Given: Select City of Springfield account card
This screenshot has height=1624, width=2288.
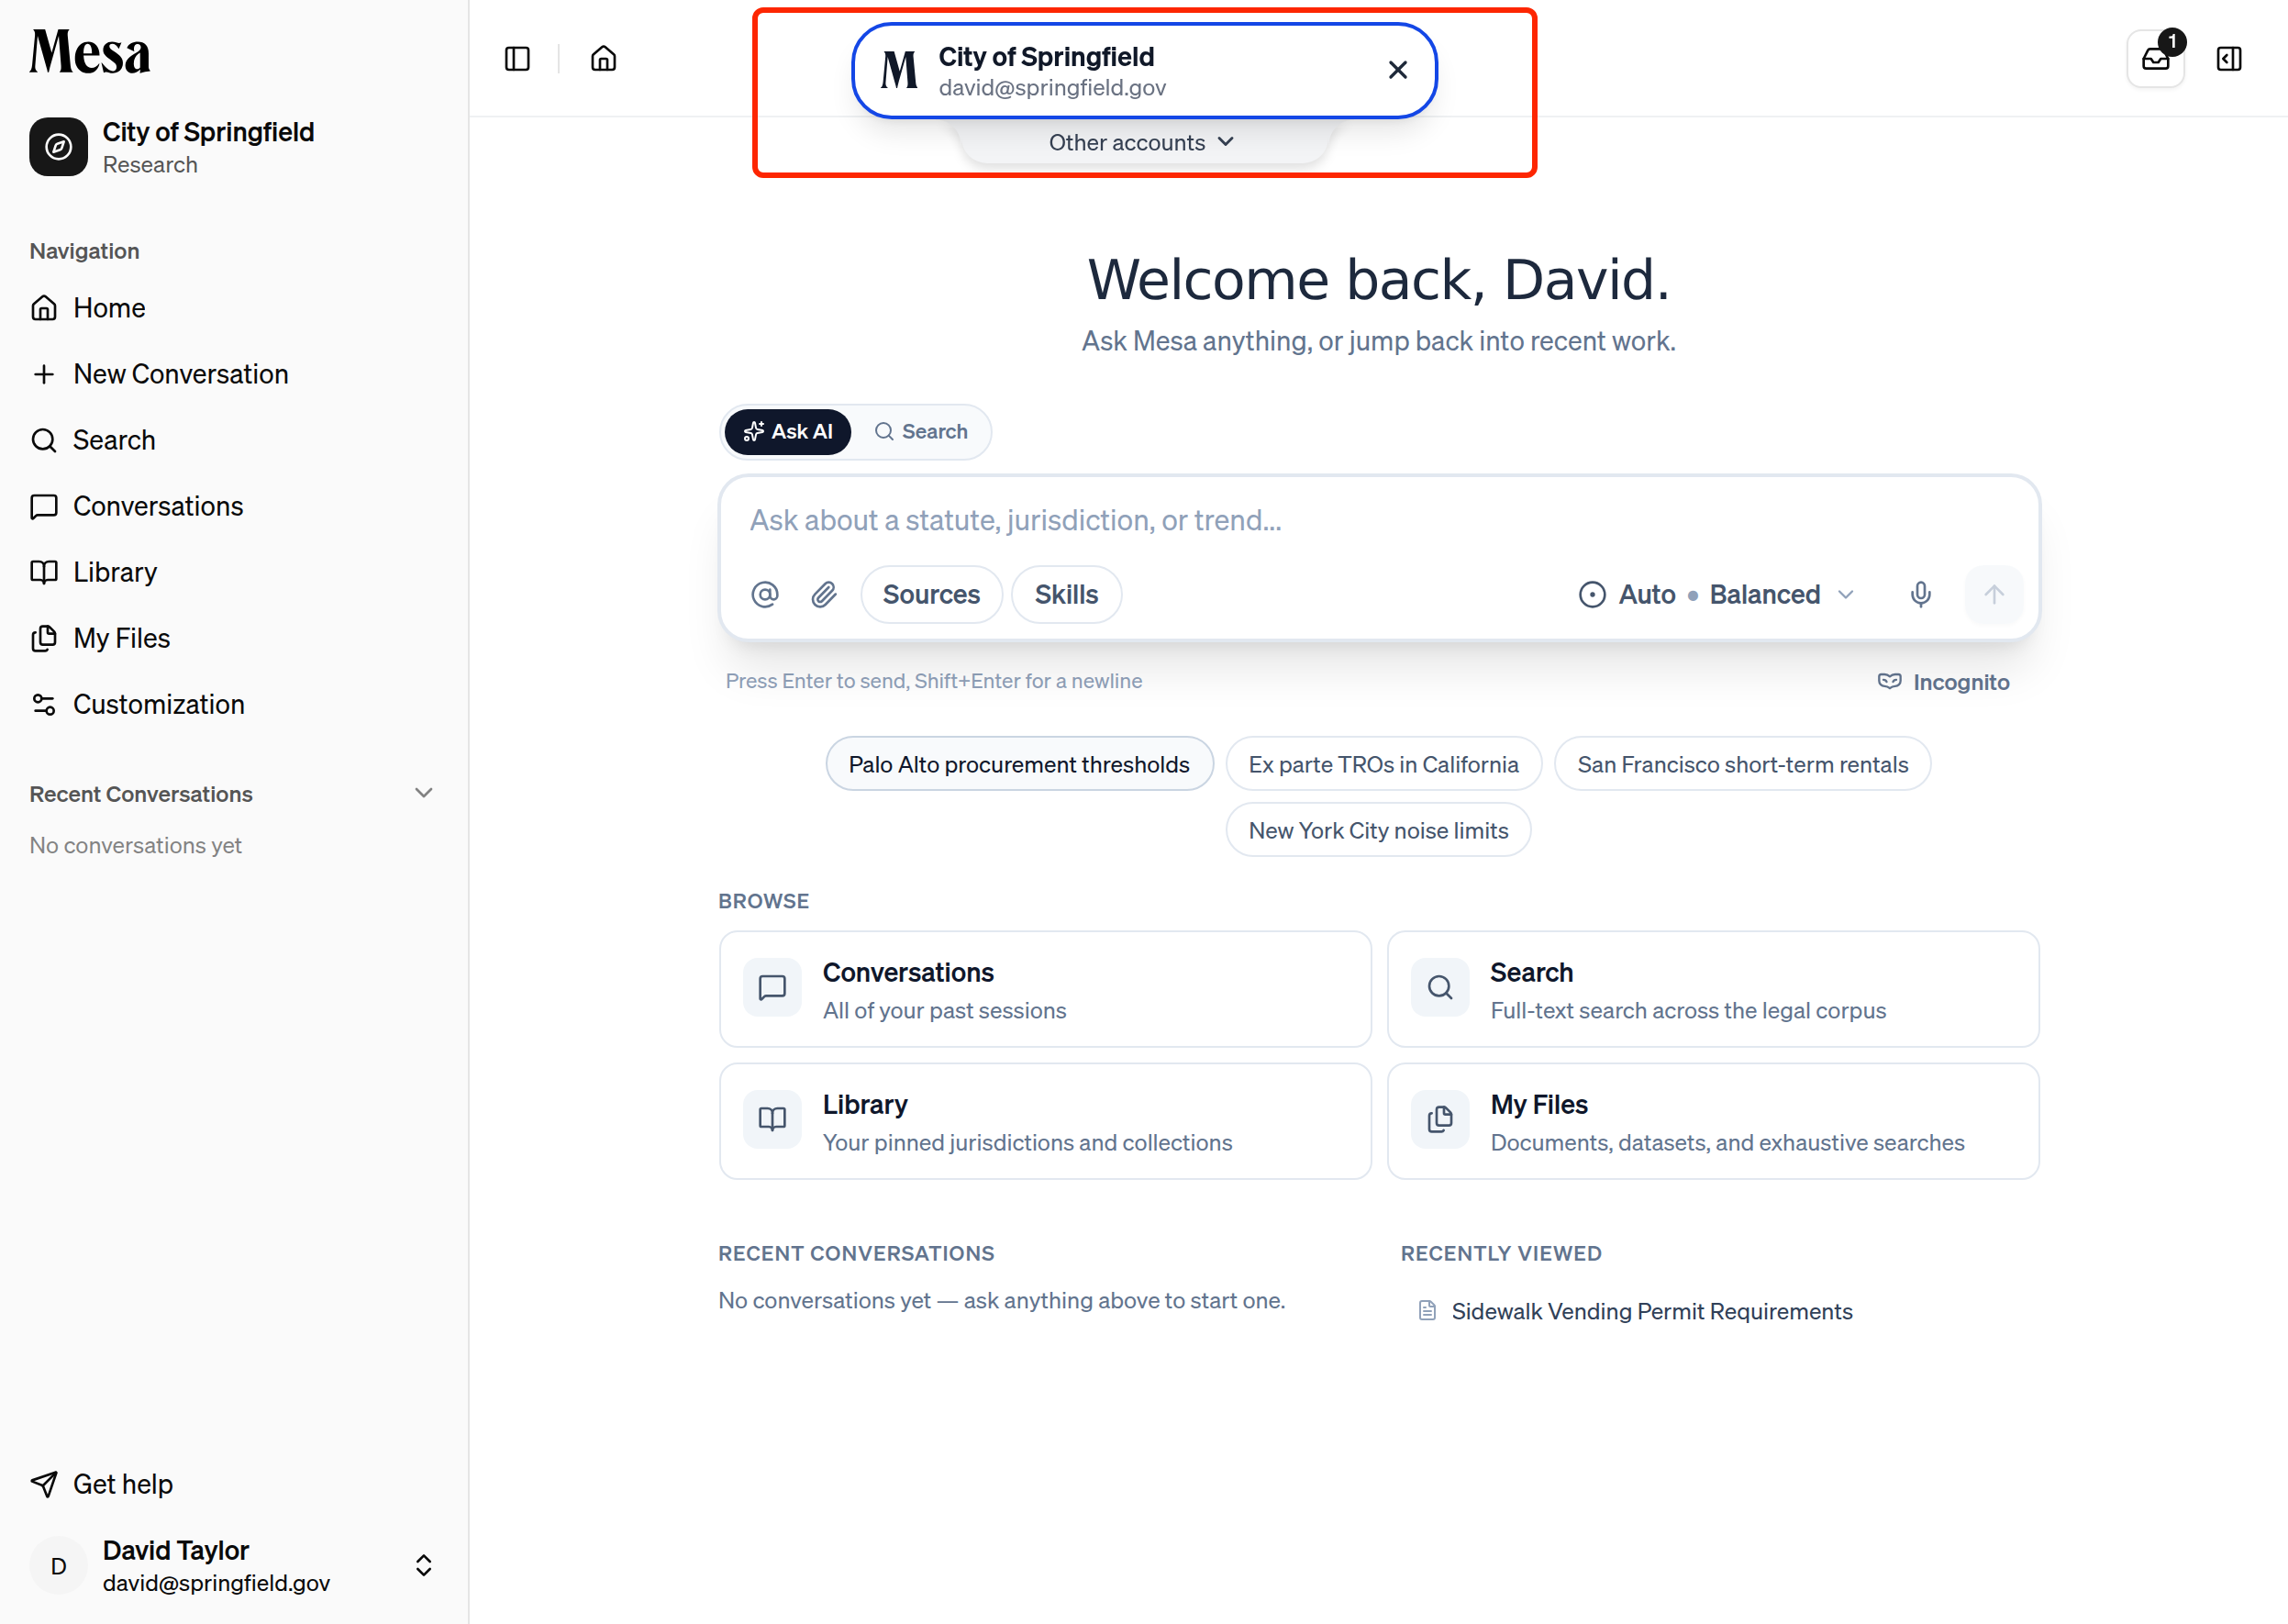Looking at the screenshot, I should 1144,71.
